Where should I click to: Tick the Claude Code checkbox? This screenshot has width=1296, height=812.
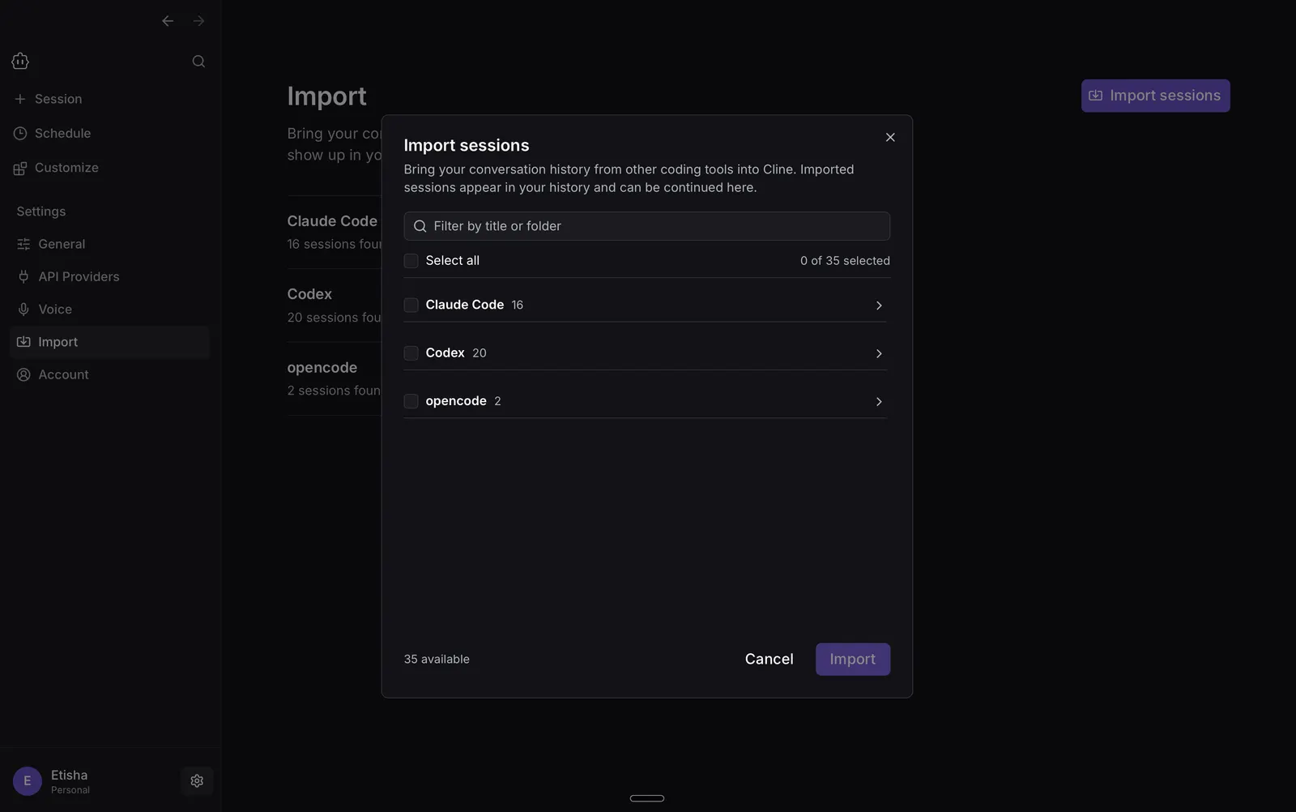pyautogui.click(x=411, y=306)
